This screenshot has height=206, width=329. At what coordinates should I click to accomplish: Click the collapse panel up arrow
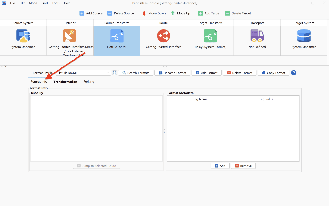pos(2,66)
